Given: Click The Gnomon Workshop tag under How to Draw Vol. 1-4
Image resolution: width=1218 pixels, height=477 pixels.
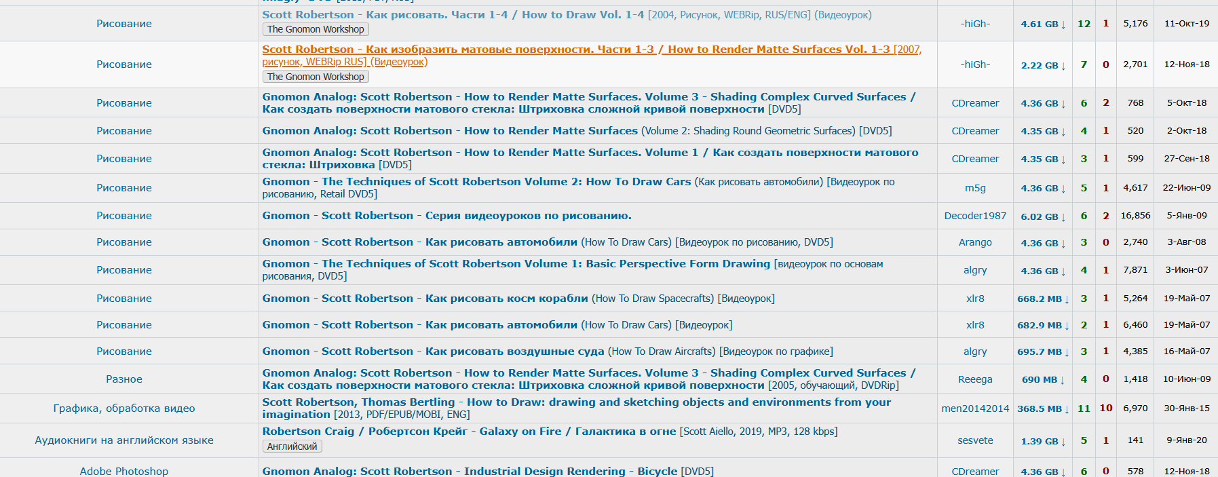Looking at the screenshot, I should [x=316, y=29].
